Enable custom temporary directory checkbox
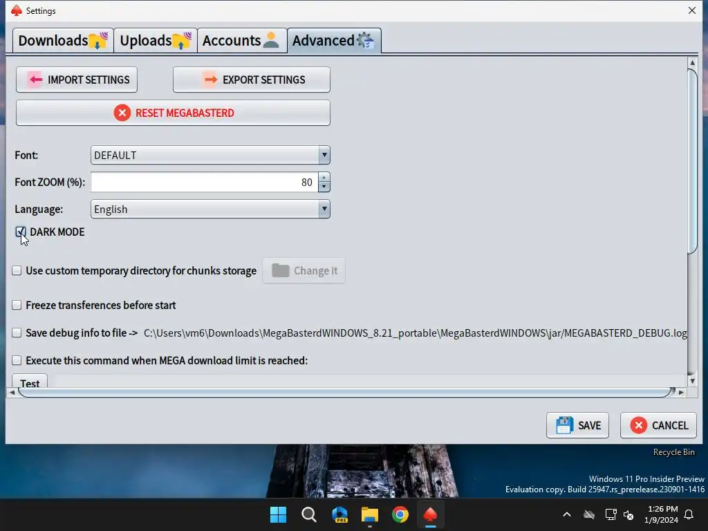This screenshot has height=531, width=708. (17, 270)
